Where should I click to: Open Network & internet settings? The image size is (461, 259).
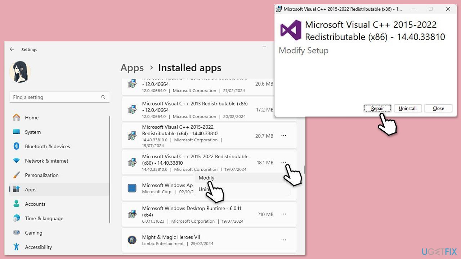pyautogui.click(x=46, y=160)
